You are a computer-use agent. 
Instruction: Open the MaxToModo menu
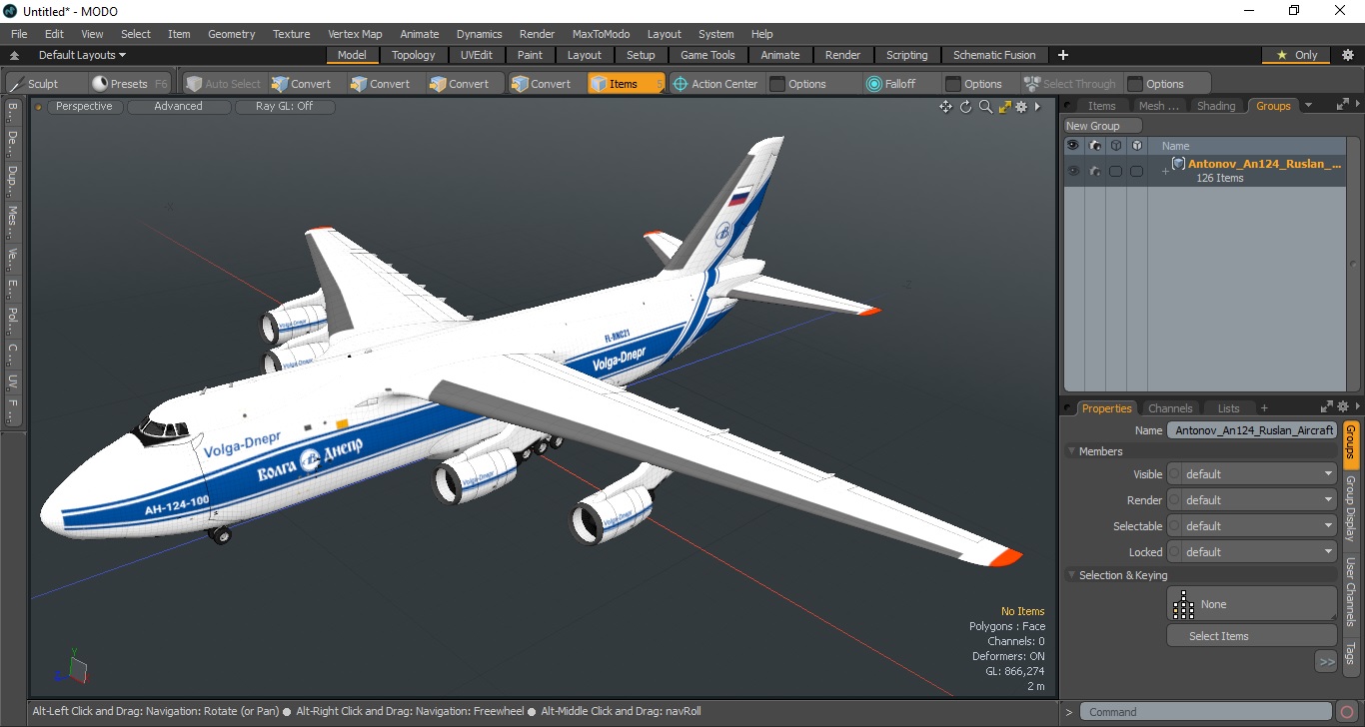(x=601, y=34)
